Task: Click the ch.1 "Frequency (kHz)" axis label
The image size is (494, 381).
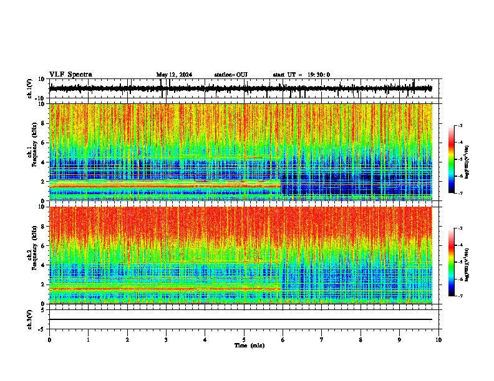Action: click(x=34, y=145)
